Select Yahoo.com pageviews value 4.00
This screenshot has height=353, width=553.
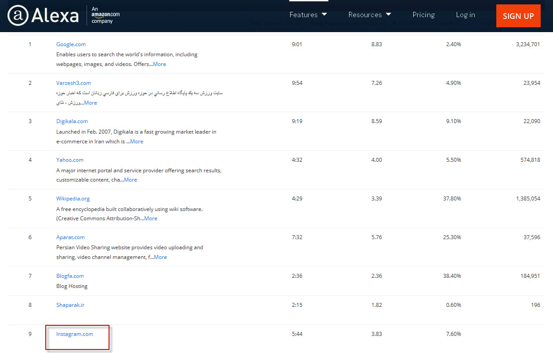coord(377,160)
